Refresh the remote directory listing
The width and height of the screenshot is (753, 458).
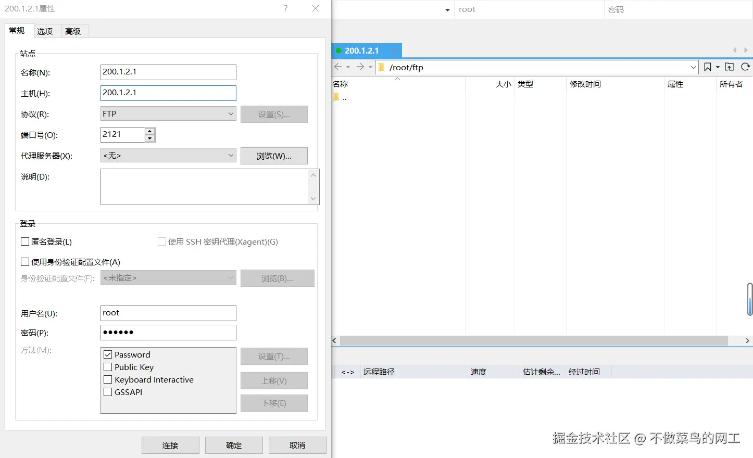745,67
